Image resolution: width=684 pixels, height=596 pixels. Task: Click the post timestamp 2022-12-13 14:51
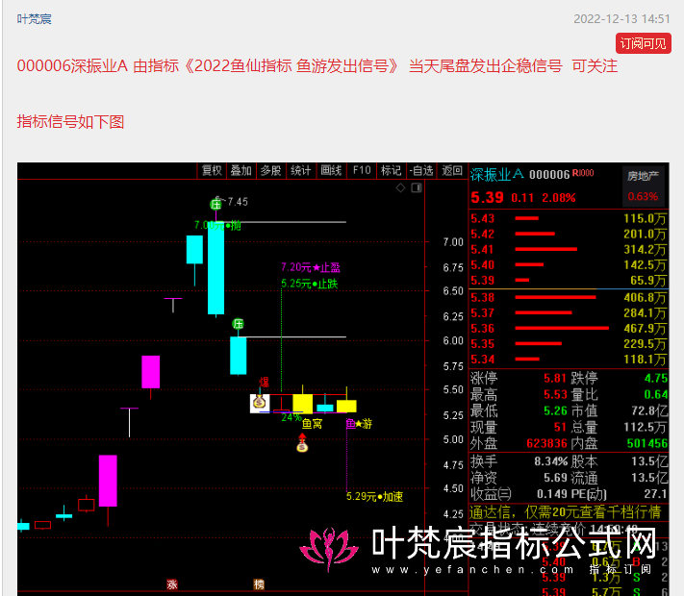pos(621,19)
